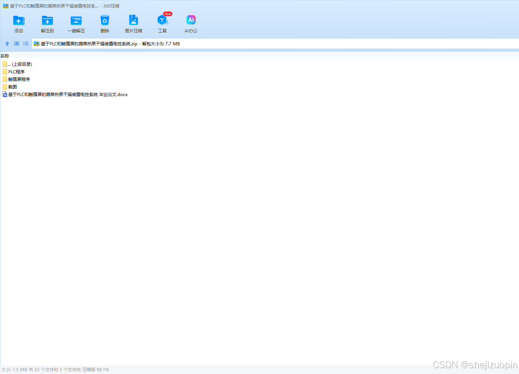Open the AI办公 icon

(x=191, y=20)
